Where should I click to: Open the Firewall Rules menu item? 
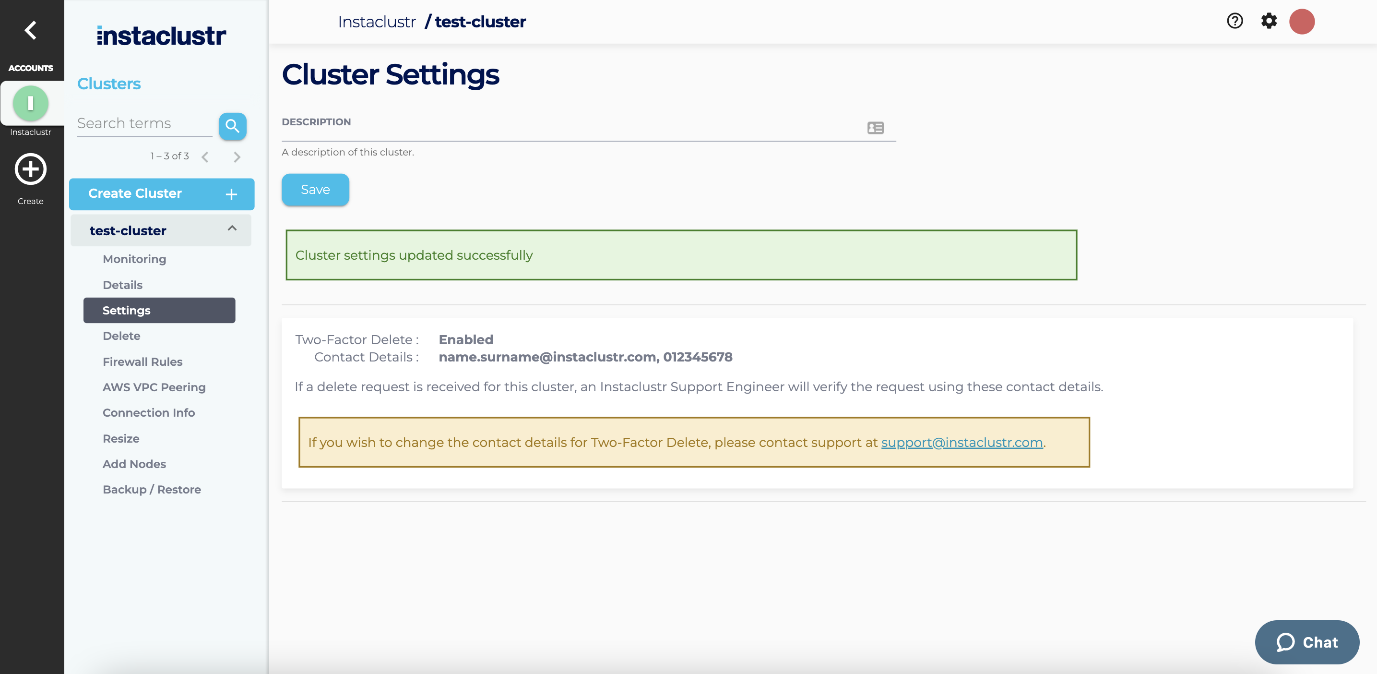[x=142, y=361]
